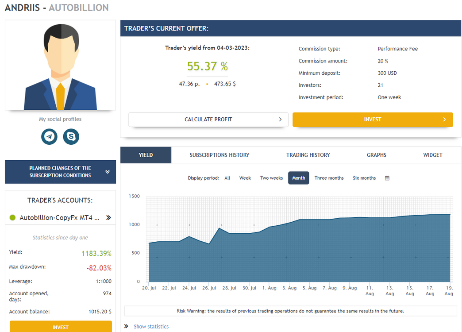Image resolution: width=462 pixels, height=332 pixels.
Task: Click the Calculate Profit button
Action: click(208, 120)
